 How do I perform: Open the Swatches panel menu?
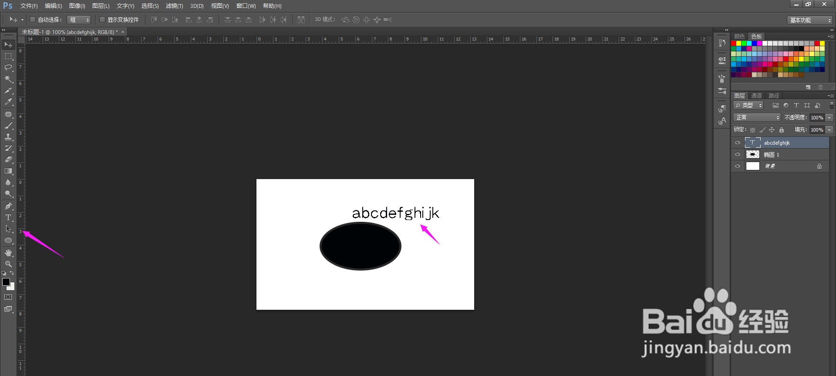[x=831, y=37]
